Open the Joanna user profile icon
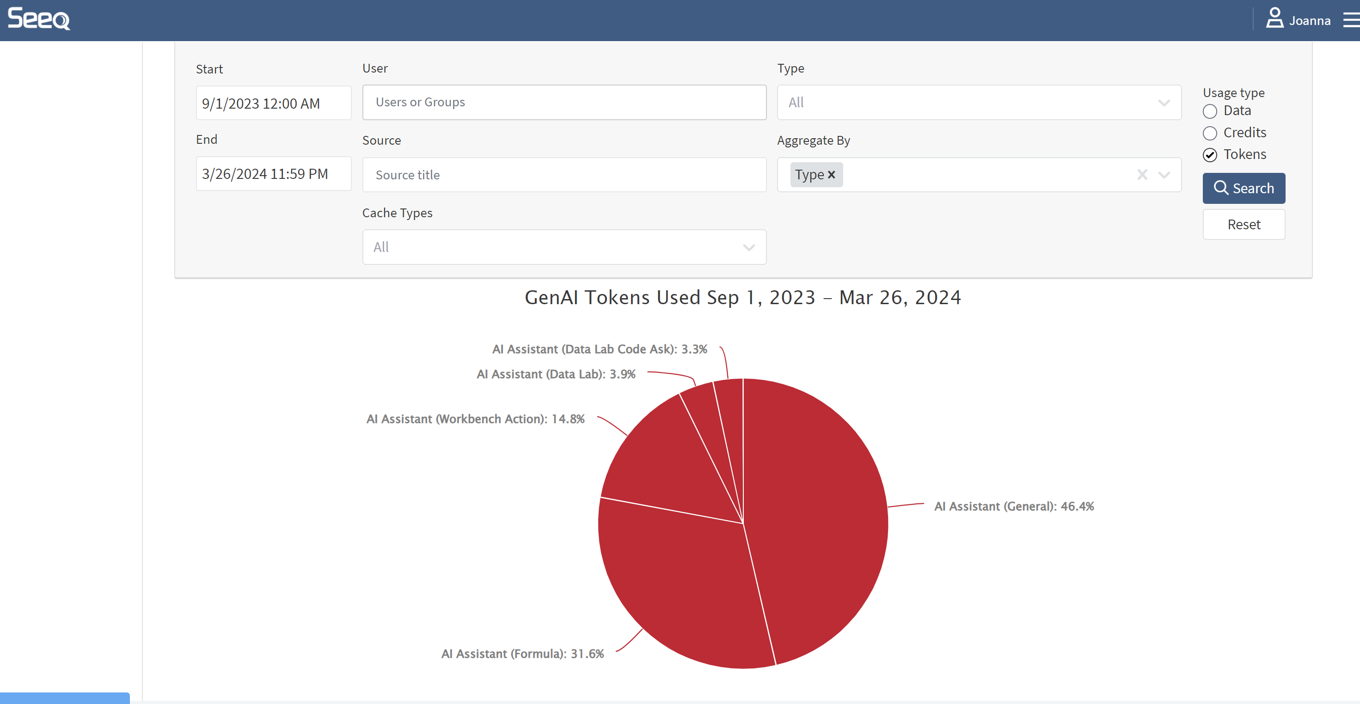Image resolution: width=1360 pixels, height=704 pixels. [x=1274, y=18]
